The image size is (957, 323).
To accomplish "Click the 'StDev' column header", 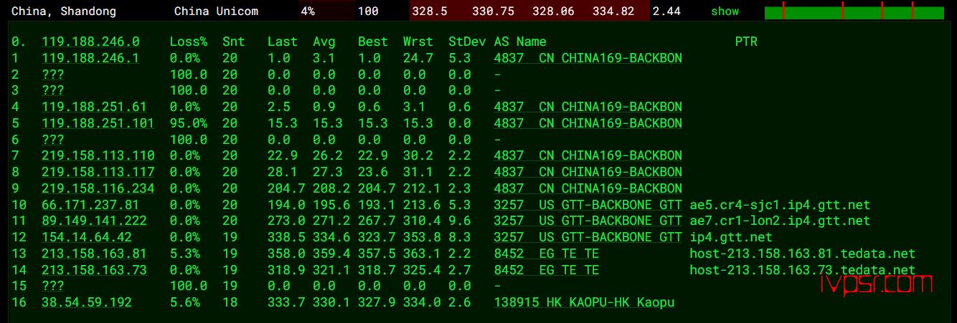I will [467, 42].
